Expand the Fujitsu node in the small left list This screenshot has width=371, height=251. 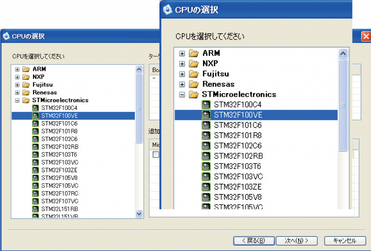point(17,85)
